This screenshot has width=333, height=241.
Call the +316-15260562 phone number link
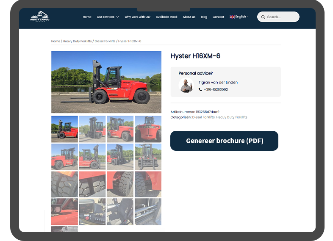pyautogui.click(x=216, y=89)
